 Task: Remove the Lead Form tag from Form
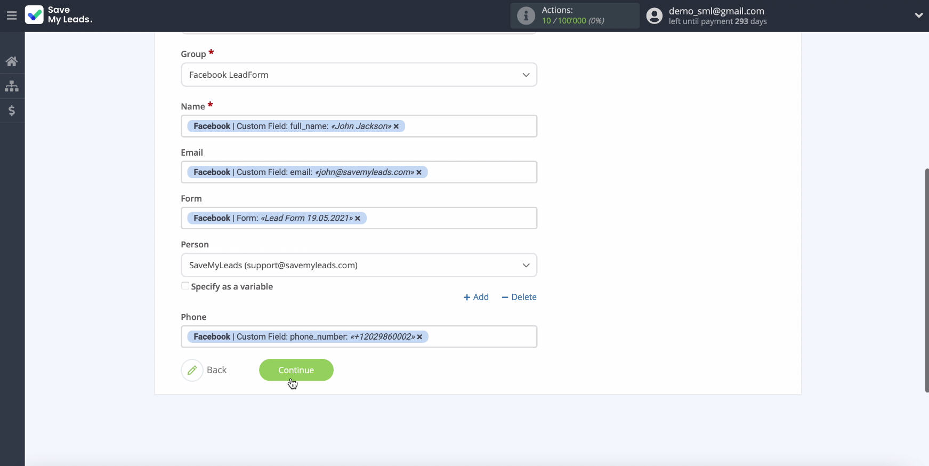358,218
